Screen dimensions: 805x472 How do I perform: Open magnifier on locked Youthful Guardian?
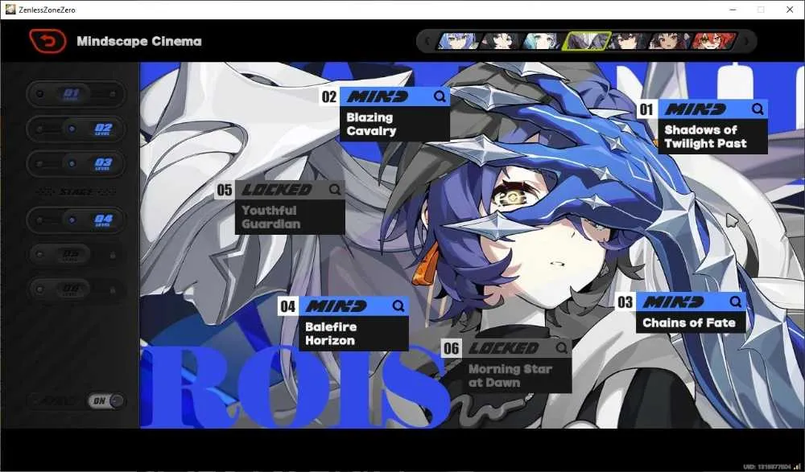[335, 190]
